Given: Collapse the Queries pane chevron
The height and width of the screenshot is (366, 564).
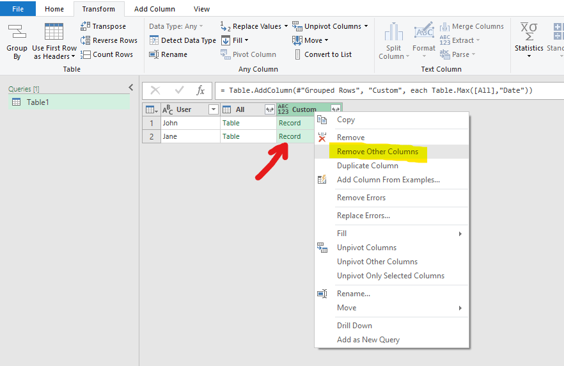Looking at the screenshot, I should tap(131, 88).
